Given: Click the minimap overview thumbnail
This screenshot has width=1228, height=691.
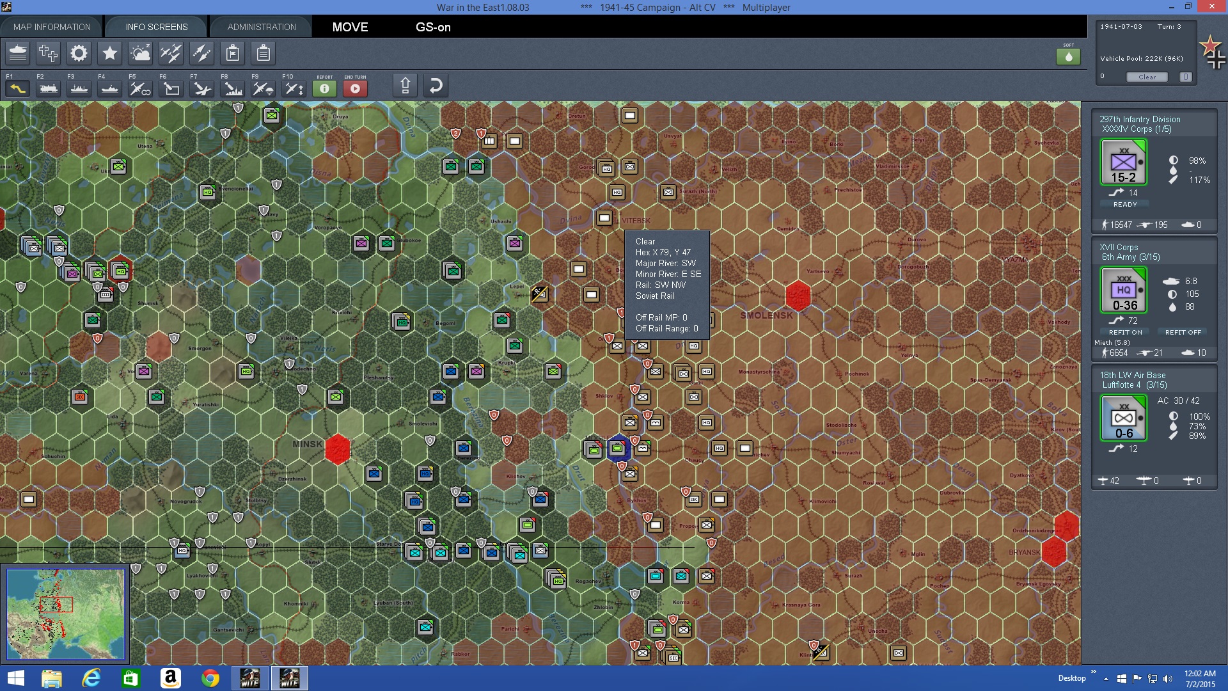Looking at the screenshot, I should pos(65,614).
